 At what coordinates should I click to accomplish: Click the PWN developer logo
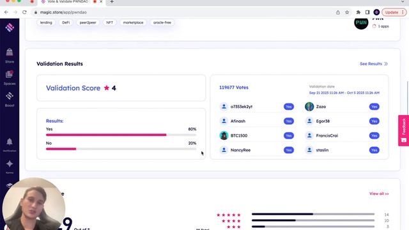coord(361,23)
